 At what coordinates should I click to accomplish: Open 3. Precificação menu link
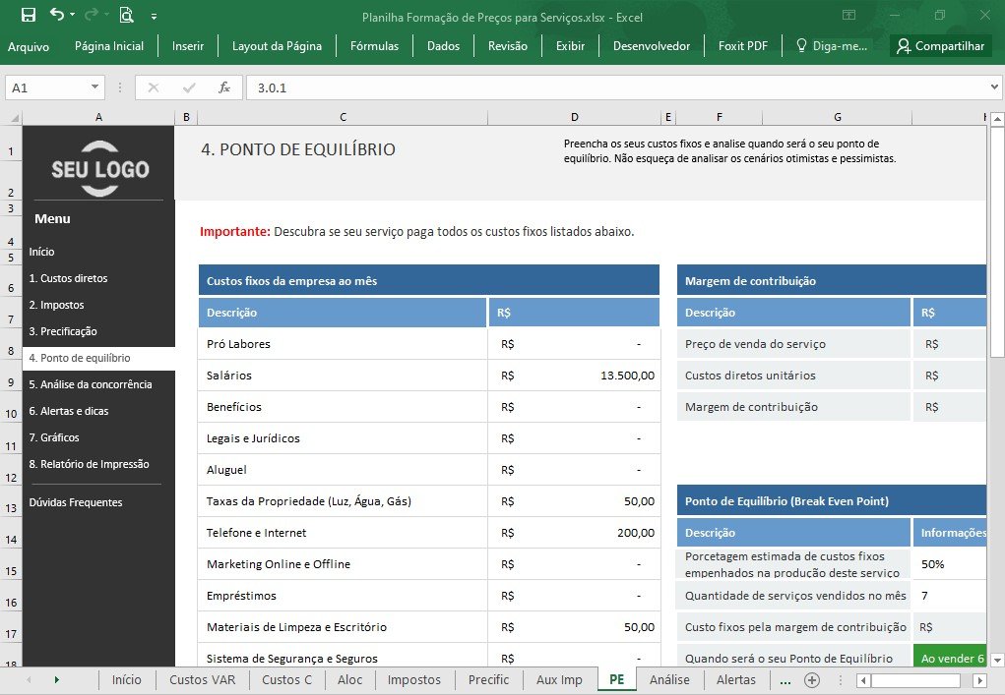(x=63, y=331)
